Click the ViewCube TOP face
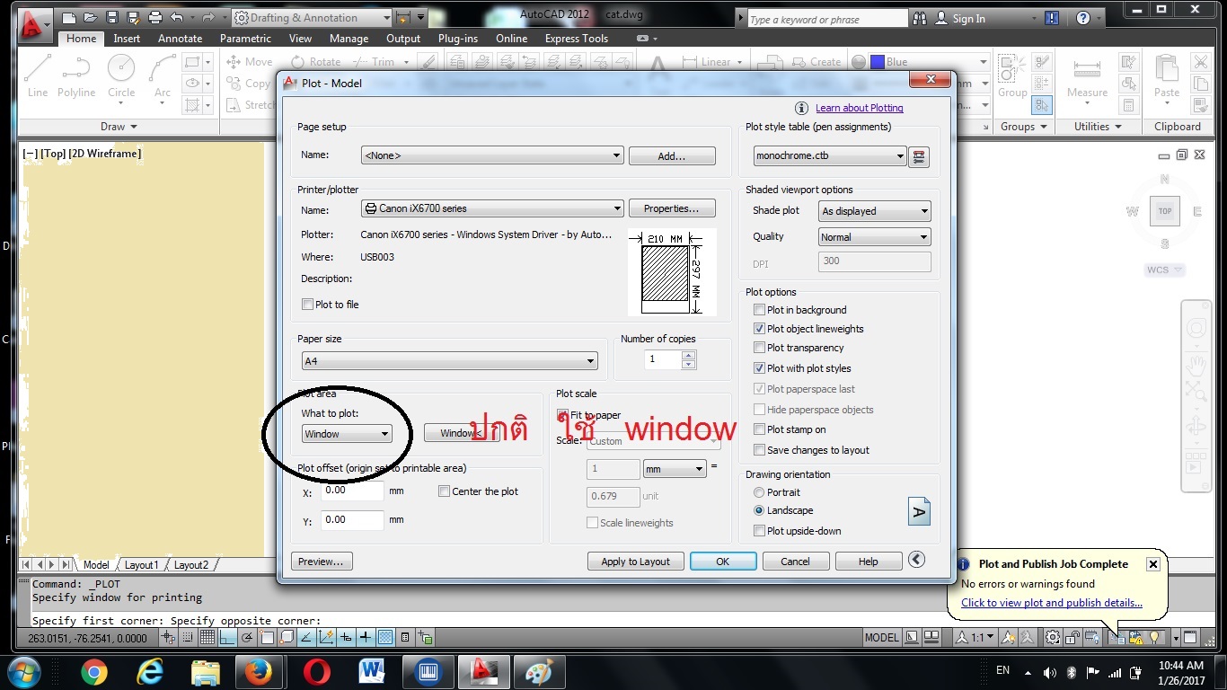The image size is (1227, 690). [x=1165, y=211]
